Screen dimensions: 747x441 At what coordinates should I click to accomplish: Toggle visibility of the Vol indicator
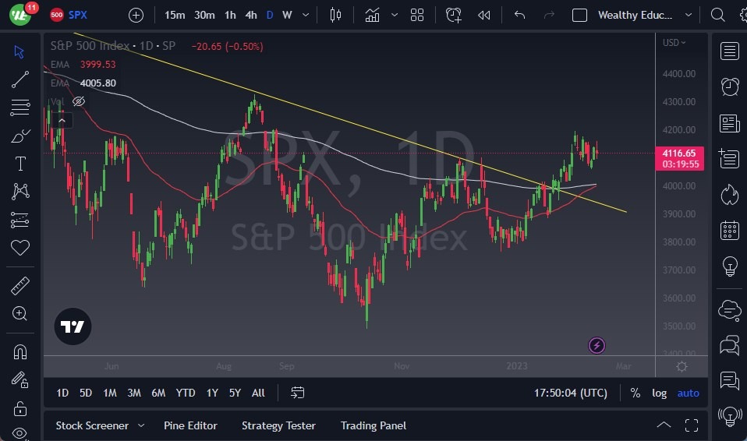[x=79, y=101]
